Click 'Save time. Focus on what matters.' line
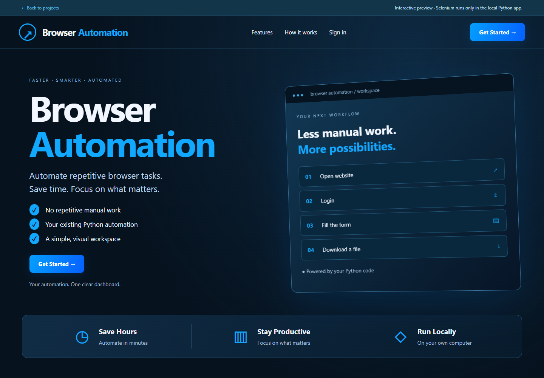Viewport: 544px width, 378px height. coord(94,189)
